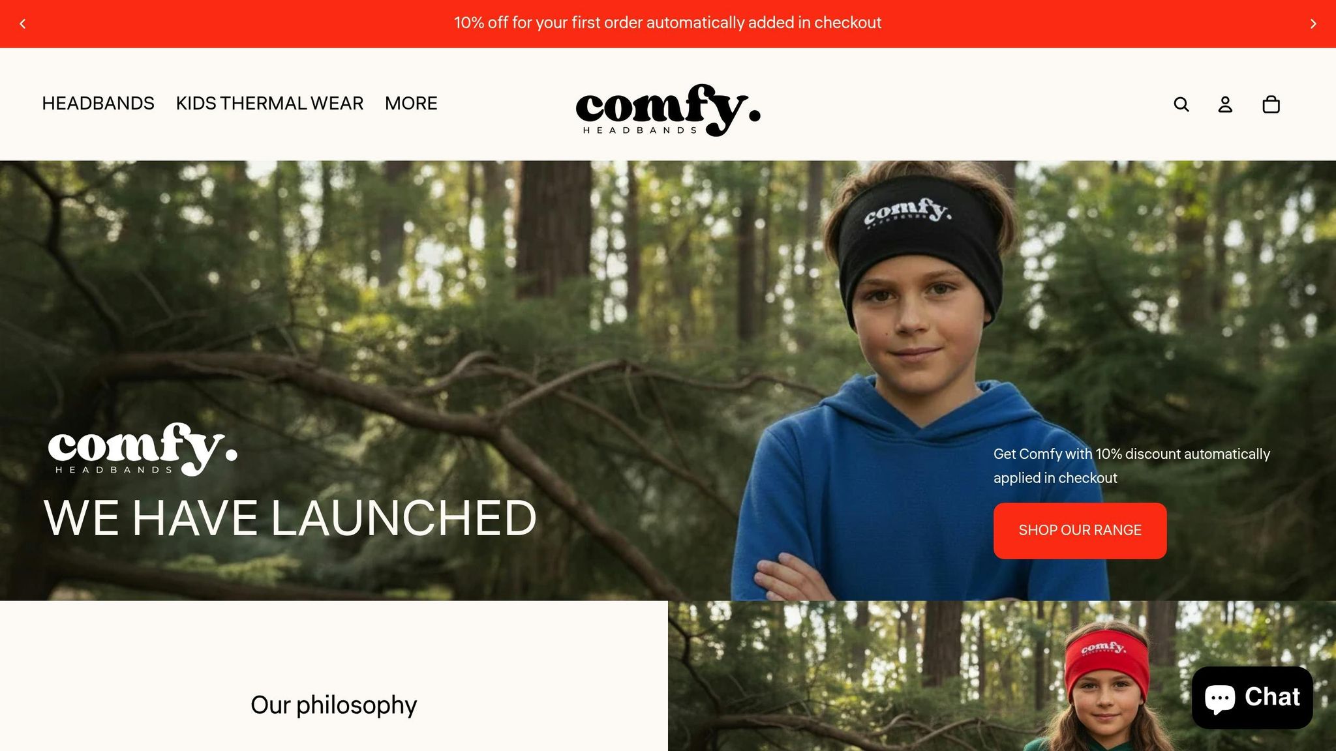Open the KIDS THERMAL WEAR menu
Image resolution: width=1336 pixels, height=751 pixels.
(x=269, y=104)
